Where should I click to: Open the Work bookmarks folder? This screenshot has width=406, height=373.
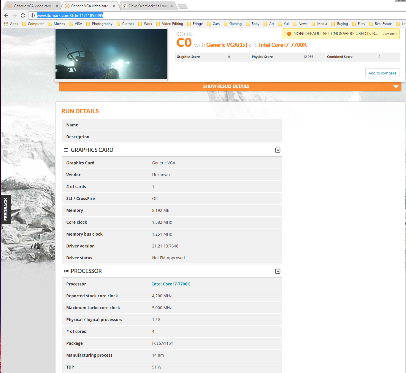145,24
